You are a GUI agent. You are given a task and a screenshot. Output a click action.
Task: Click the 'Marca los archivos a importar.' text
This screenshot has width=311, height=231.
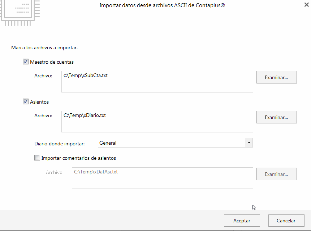tap(44, 47)
